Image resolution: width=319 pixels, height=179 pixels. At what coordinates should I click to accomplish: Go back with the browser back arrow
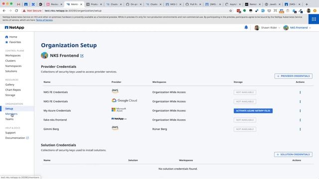point(4,10)
